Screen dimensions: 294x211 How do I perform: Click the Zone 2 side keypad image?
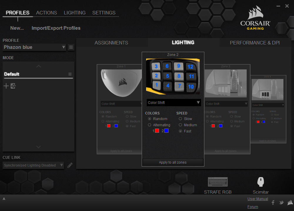173,77
